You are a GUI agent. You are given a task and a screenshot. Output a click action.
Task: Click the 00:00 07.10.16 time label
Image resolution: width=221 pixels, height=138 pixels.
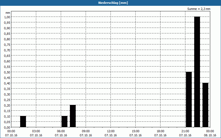click(x=11, y=133)
